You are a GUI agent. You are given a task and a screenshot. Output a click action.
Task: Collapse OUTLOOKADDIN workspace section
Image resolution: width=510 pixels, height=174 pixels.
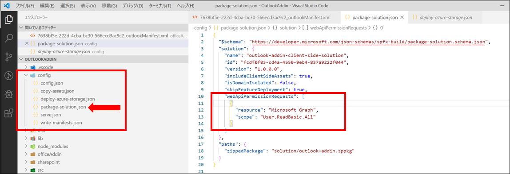[103, 59]
